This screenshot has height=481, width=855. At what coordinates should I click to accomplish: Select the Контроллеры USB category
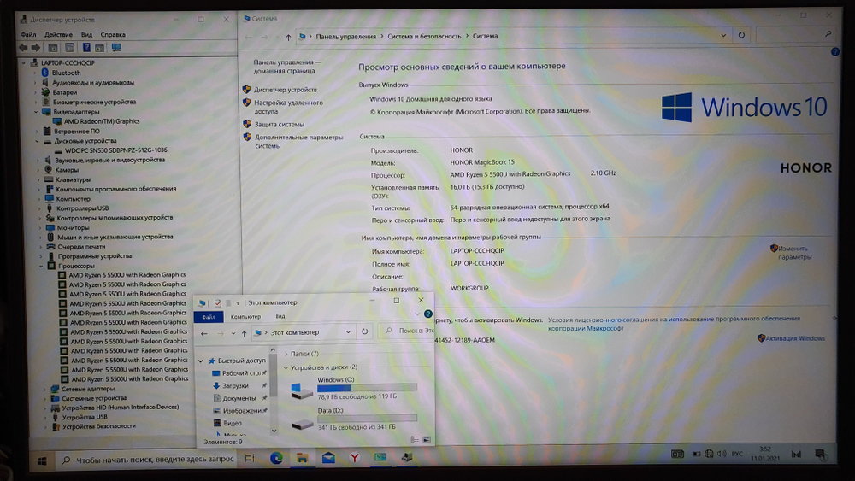coord(82,208)
